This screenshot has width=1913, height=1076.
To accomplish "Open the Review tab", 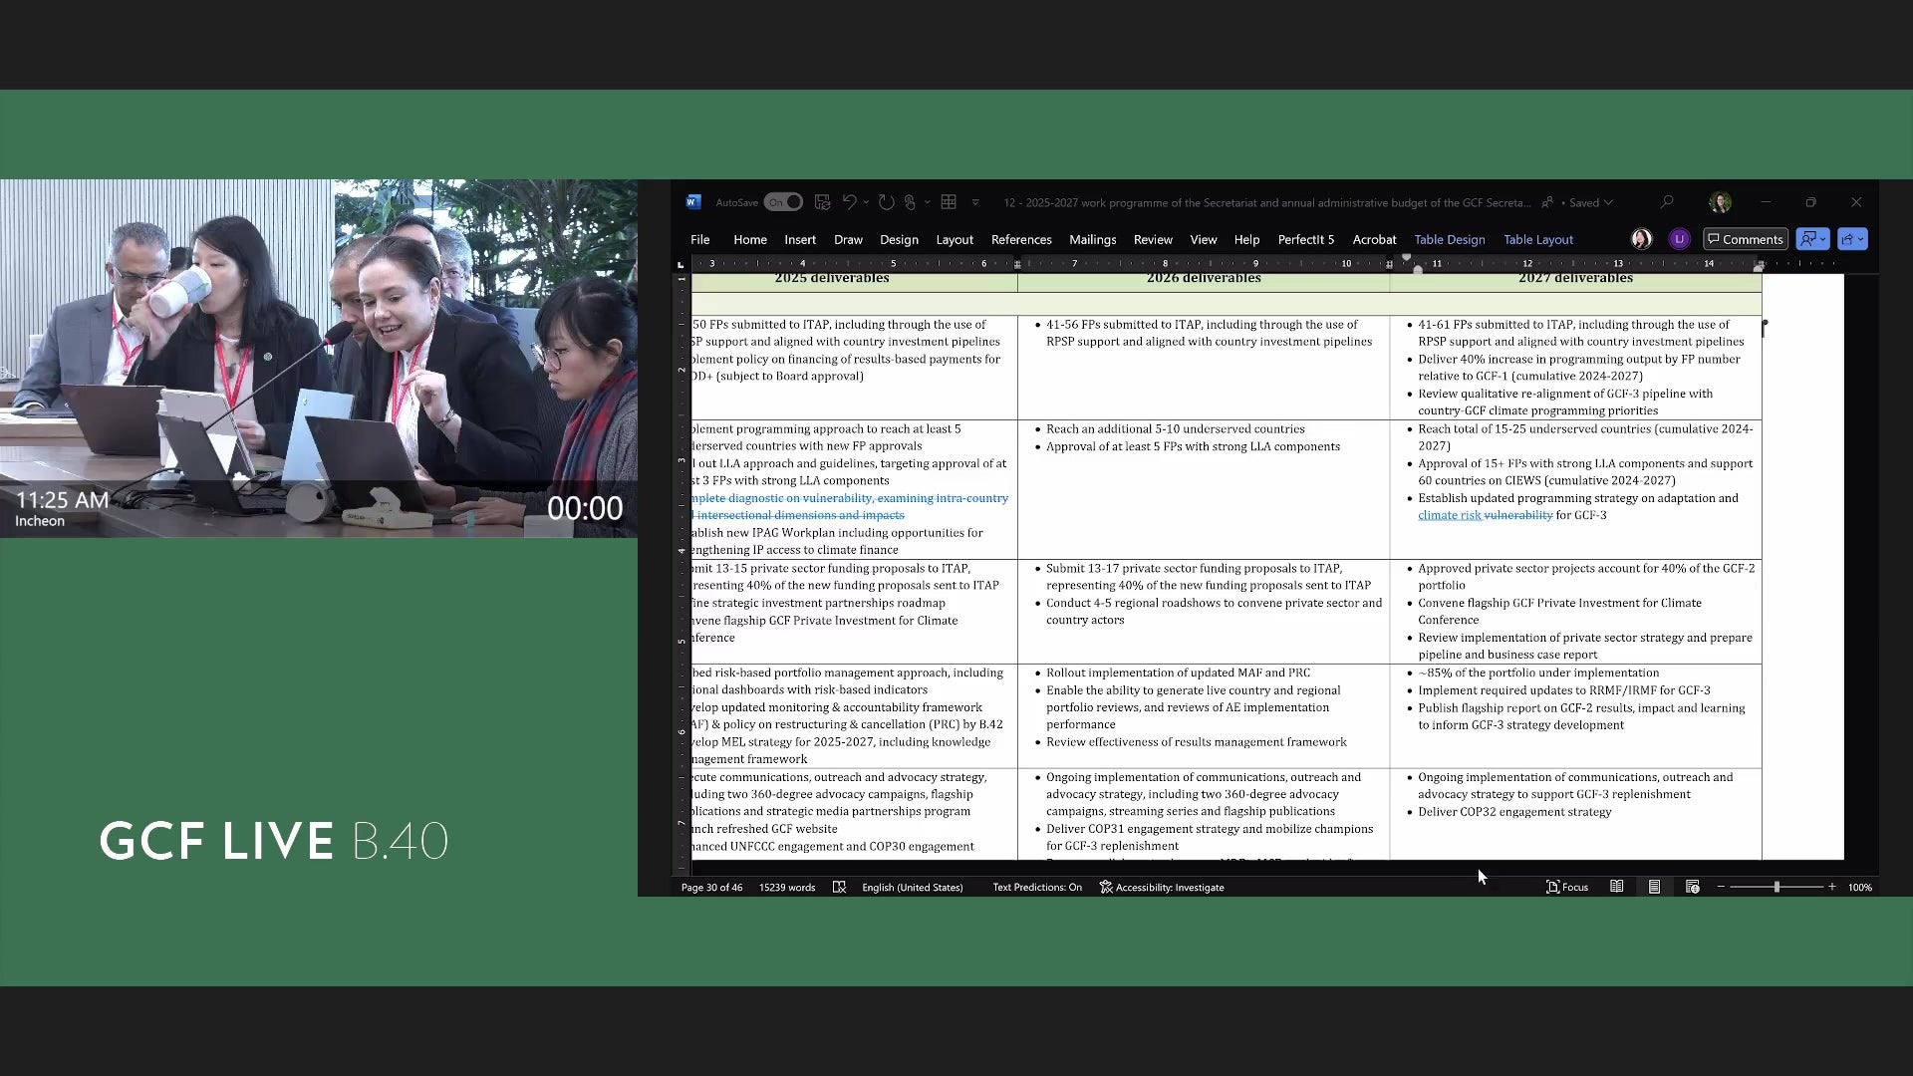I will (x=1153, y=239).
